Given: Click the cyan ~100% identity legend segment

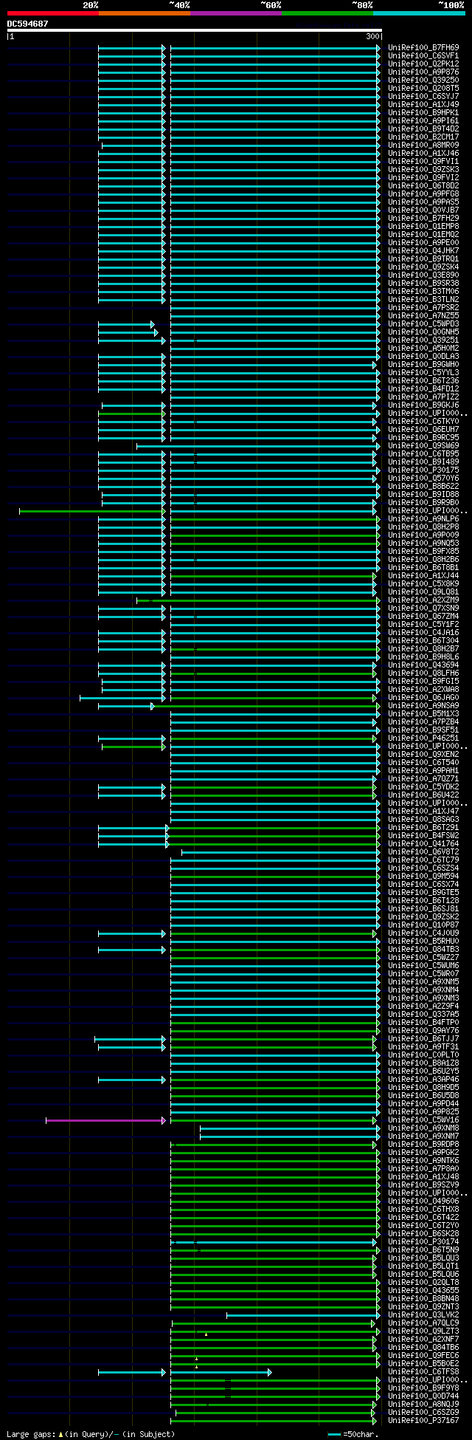Looking at the screenshot, I should (x=419, y=13).
